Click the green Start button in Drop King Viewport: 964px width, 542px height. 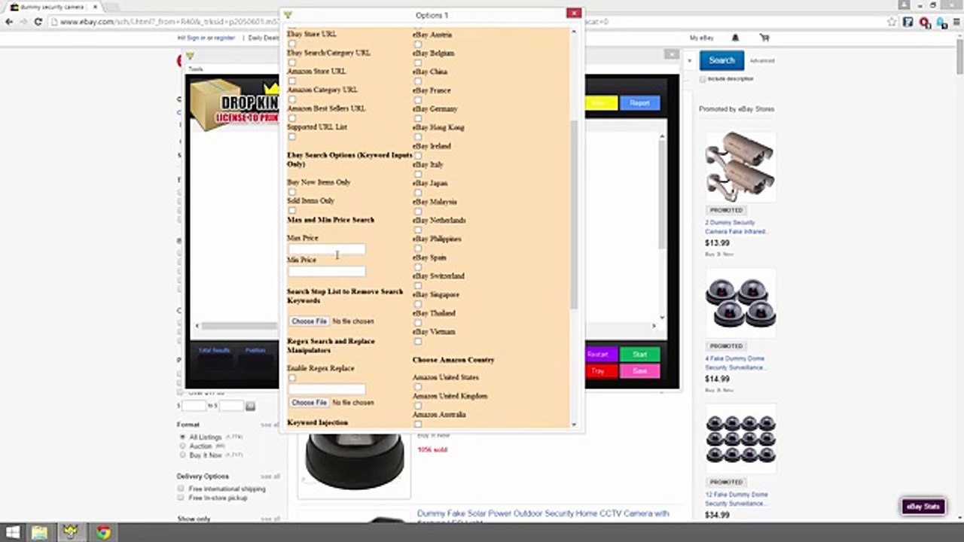coord(639,354)
